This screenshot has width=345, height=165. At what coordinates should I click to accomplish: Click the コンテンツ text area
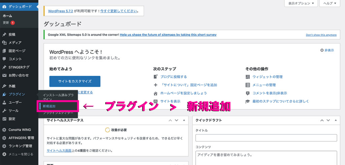(266, 158)
